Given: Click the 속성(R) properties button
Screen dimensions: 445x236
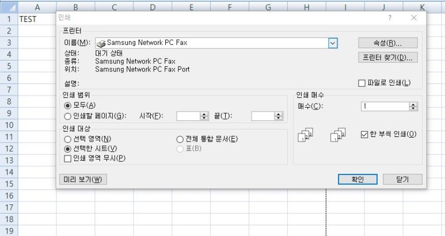Looking at the screenshot, I should point(387,43).
